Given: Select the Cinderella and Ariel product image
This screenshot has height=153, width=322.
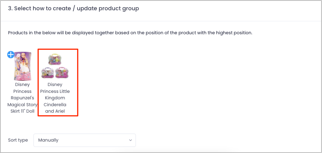Looking at the screenshot, I should [x=55, y=66].
